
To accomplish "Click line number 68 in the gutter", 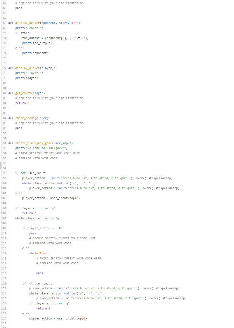I will (5, 23).
